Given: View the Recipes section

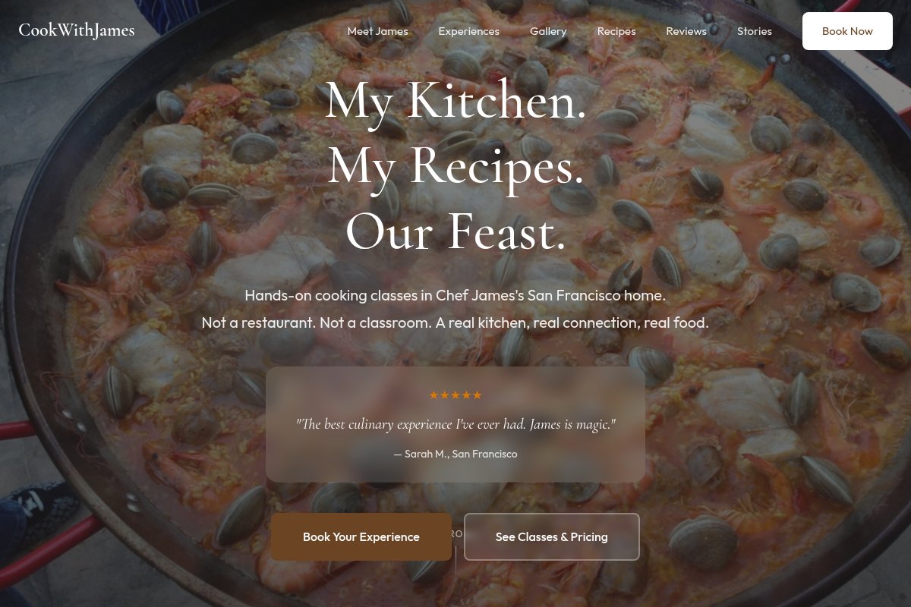Looking at the screenshot, I should [x=616, y=31].
